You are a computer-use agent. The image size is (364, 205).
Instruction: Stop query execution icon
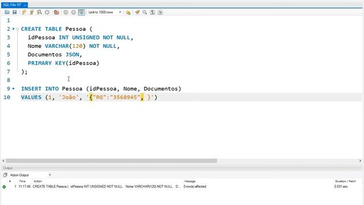[x=47, y=12]
